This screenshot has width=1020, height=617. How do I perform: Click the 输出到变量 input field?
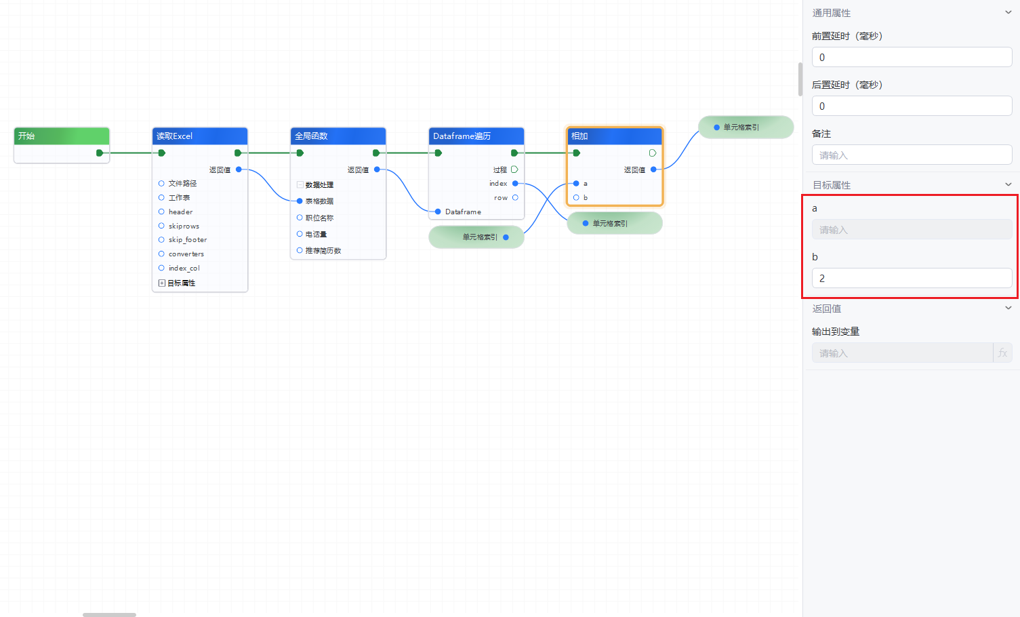tap(902, 353)
